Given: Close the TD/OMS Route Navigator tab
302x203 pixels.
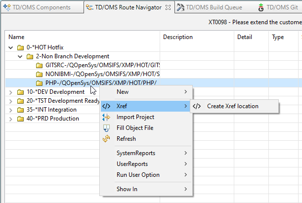Looking at the screenshot, I should (168, 8).
